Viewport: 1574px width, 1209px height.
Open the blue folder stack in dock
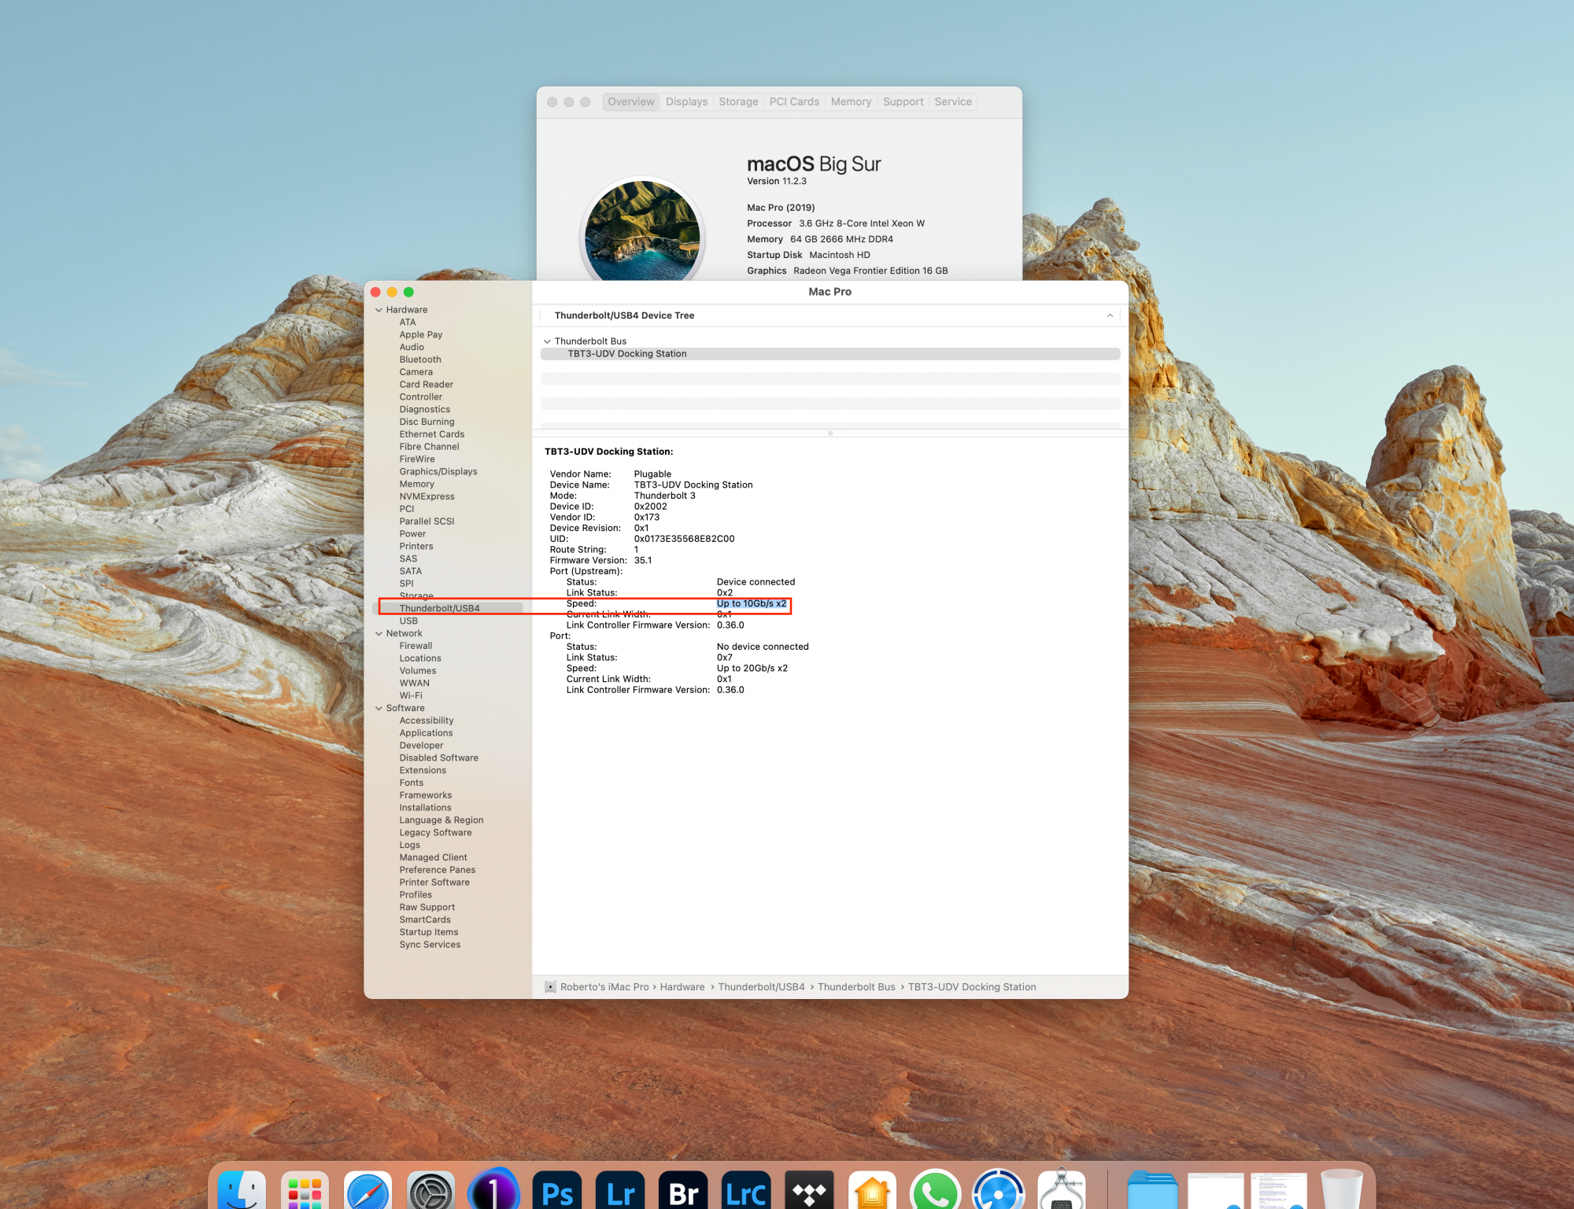1152,1192
